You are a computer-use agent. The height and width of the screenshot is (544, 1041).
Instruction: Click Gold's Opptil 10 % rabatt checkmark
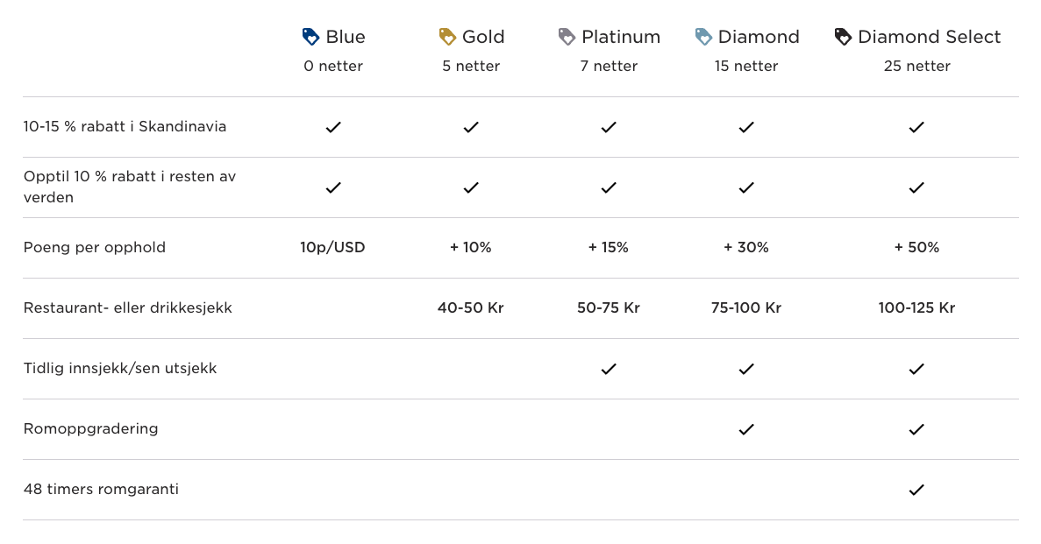pyautogui.click(x=471, y=187)
